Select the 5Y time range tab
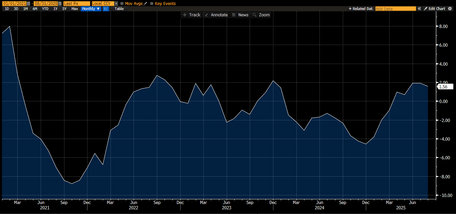The width and height of the screenshot is (456, 214). click(x=64, y=9)
